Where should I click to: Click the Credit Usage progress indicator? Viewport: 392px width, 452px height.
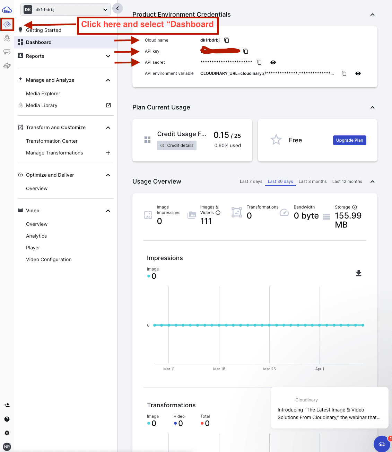tap(147, 140)
